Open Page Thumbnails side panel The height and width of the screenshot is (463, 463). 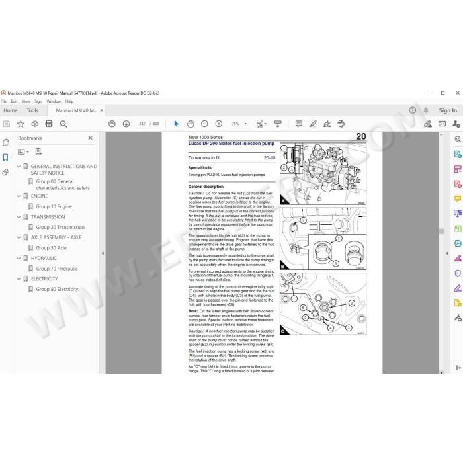pyautogui.click(x=5, y=142)
